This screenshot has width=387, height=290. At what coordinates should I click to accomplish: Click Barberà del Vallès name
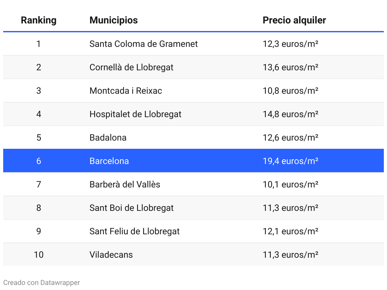[x=125, y=184]
